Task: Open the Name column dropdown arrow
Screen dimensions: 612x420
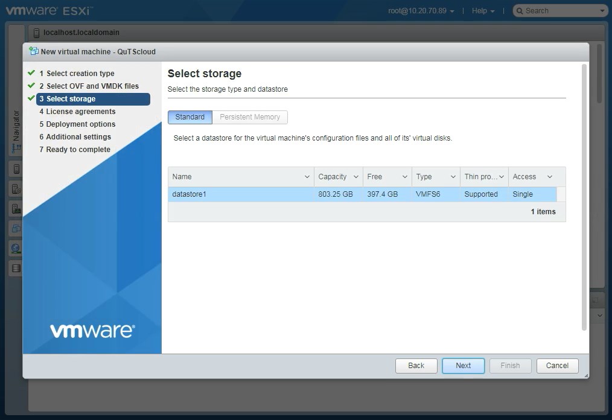Action: 307,177
